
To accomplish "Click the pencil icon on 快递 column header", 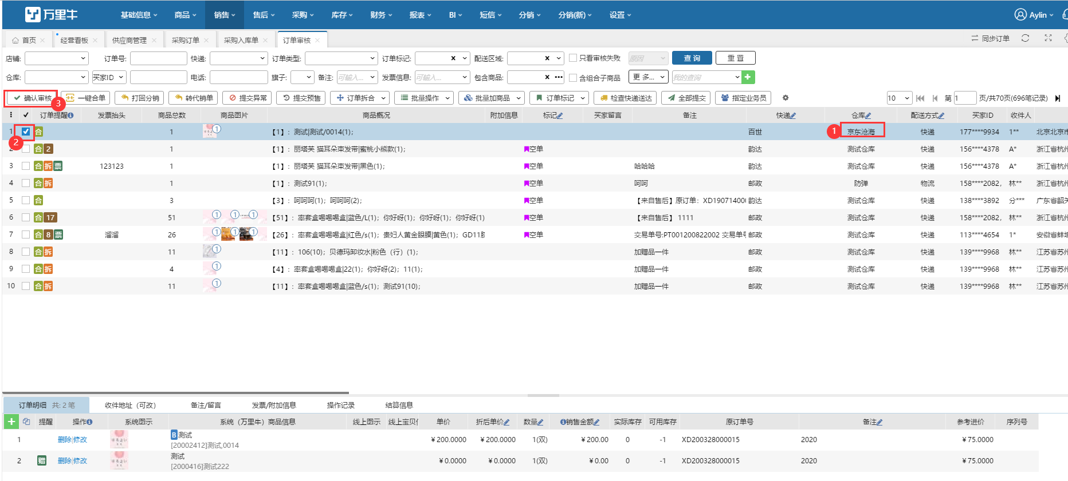I will point(793,116).
